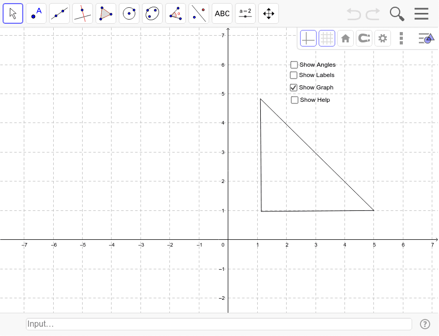The height and width of the screenshot is (336, 439).
Task: Toggle grid display in style bar
Action: (x=327, y=38)
